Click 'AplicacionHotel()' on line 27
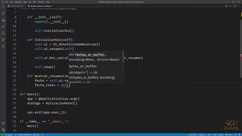The height and width of the screenshot is (136, 242). pos(62,103)
